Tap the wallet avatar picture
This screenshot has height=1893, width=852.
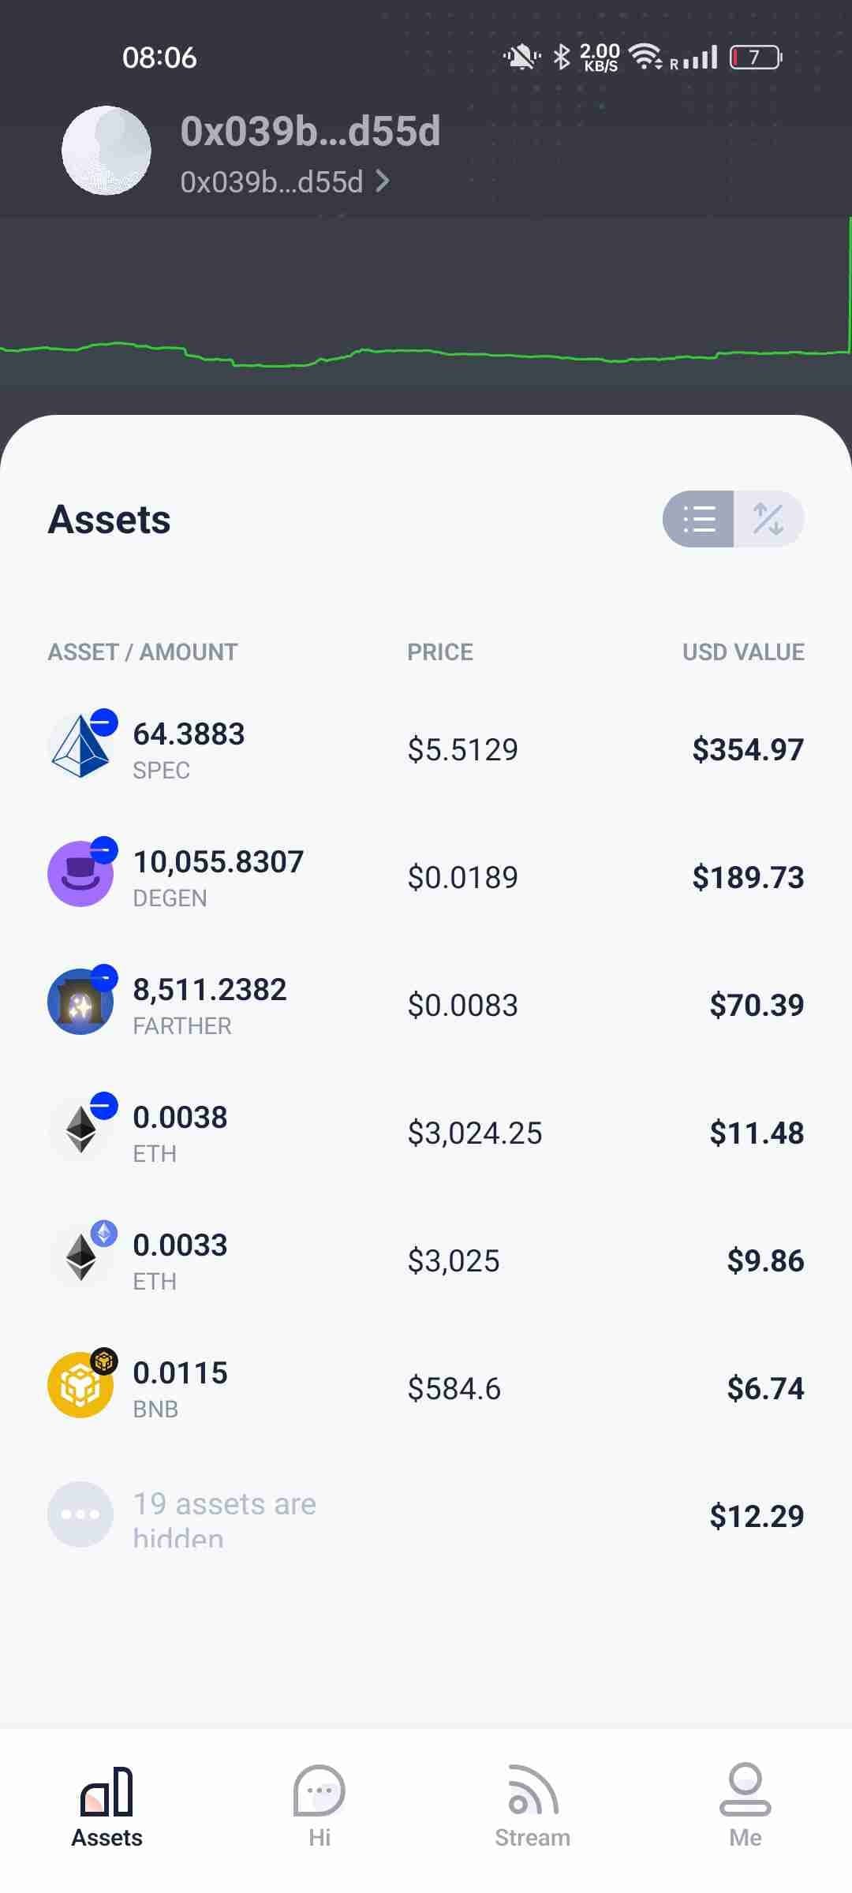click(106, 150)
